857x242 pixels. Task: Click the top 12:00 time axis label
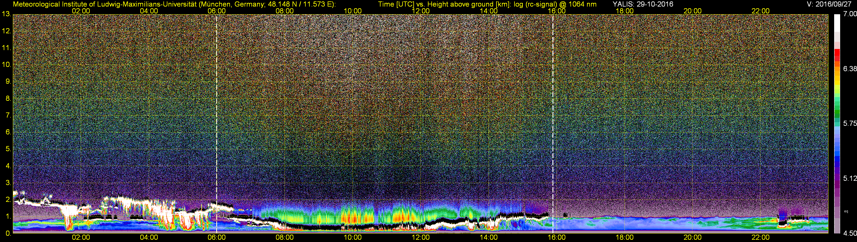tap(421, 11)
